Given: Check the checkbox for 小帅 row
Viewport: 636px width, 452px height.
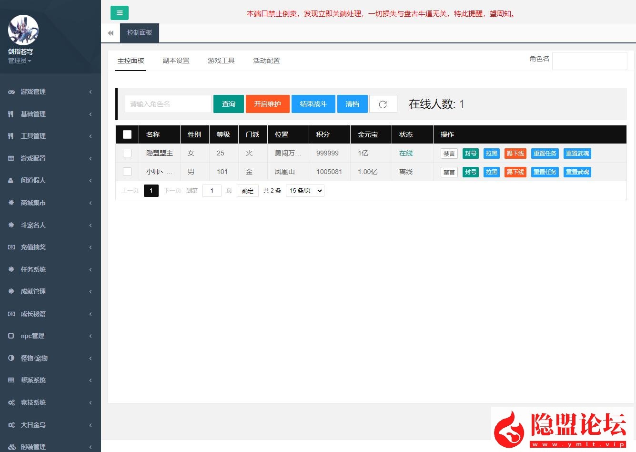Looking at the screenshot, I should [127, 172].
